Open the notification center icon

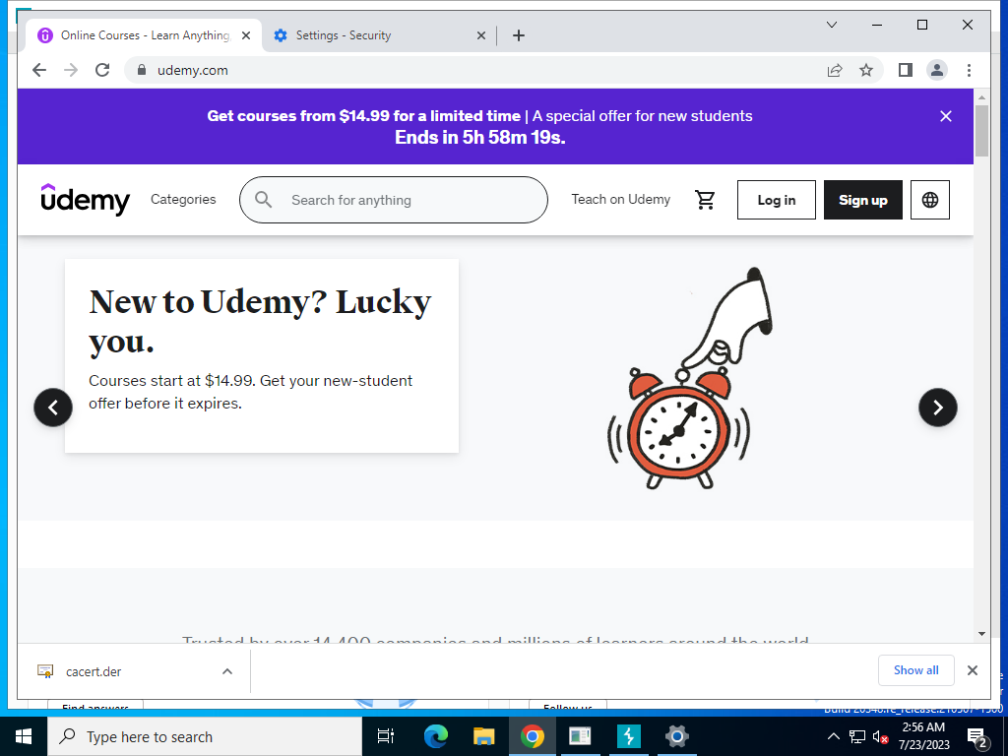976,736
